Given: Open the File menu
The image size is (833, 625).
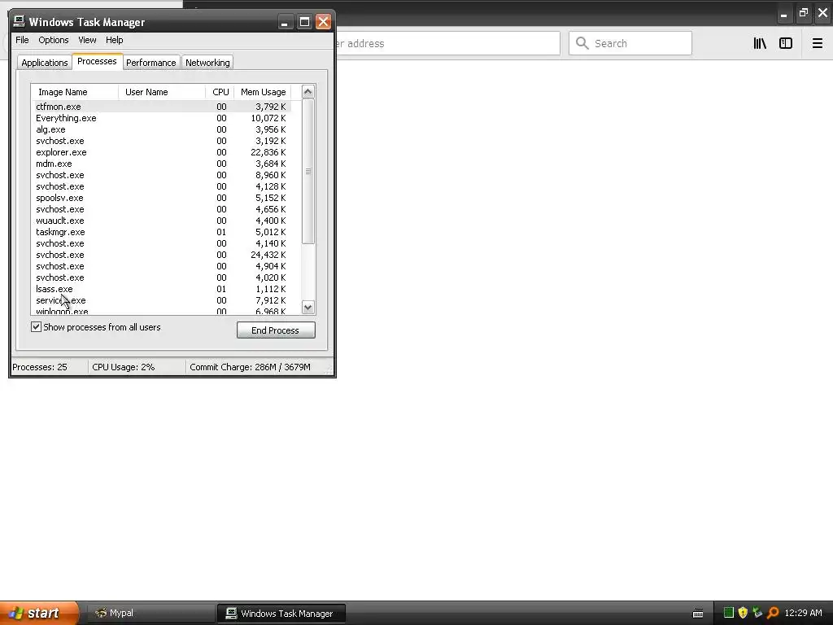Looking at the screenshot, I should tap(22, 40).
